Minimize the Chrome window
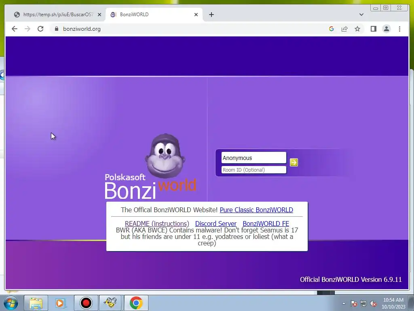Image resolution: width=414 pixels, height=311 pixels. point(376,8)
